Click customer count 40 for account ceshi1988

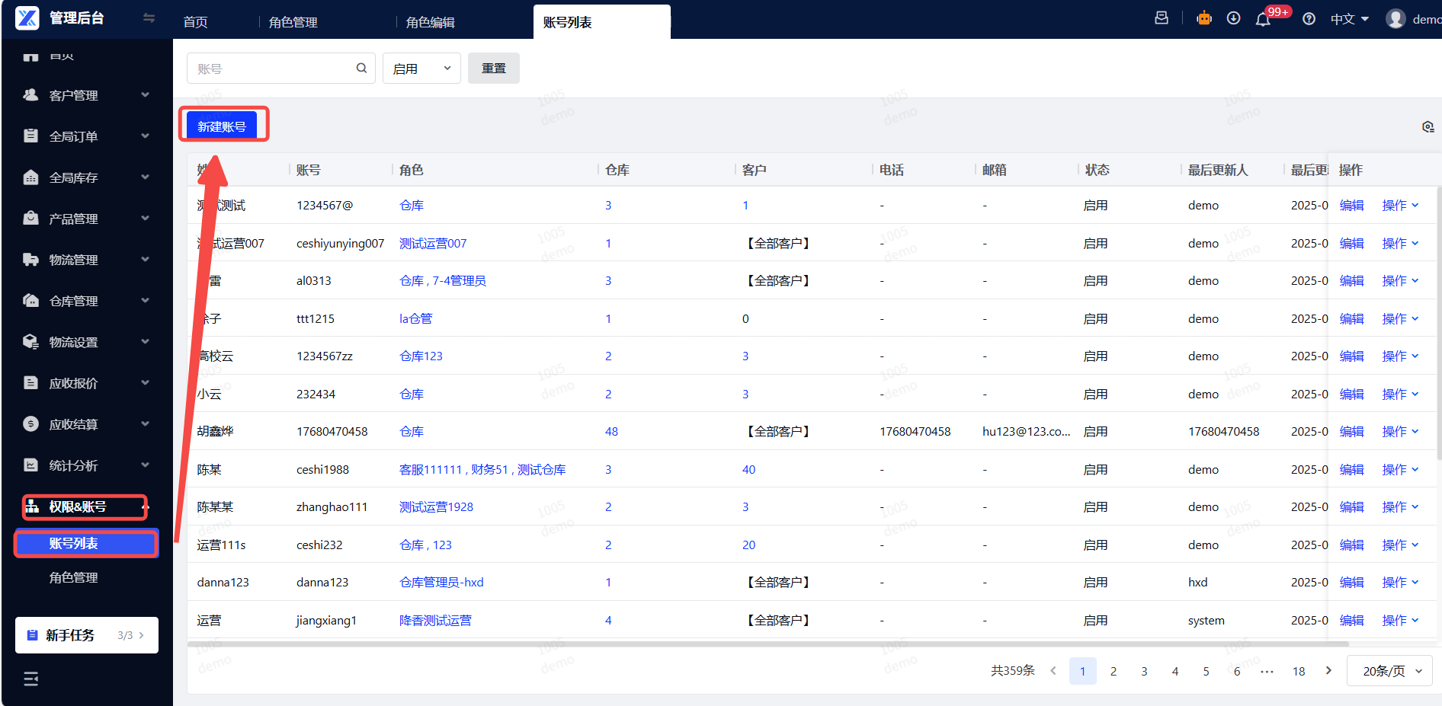748,470
